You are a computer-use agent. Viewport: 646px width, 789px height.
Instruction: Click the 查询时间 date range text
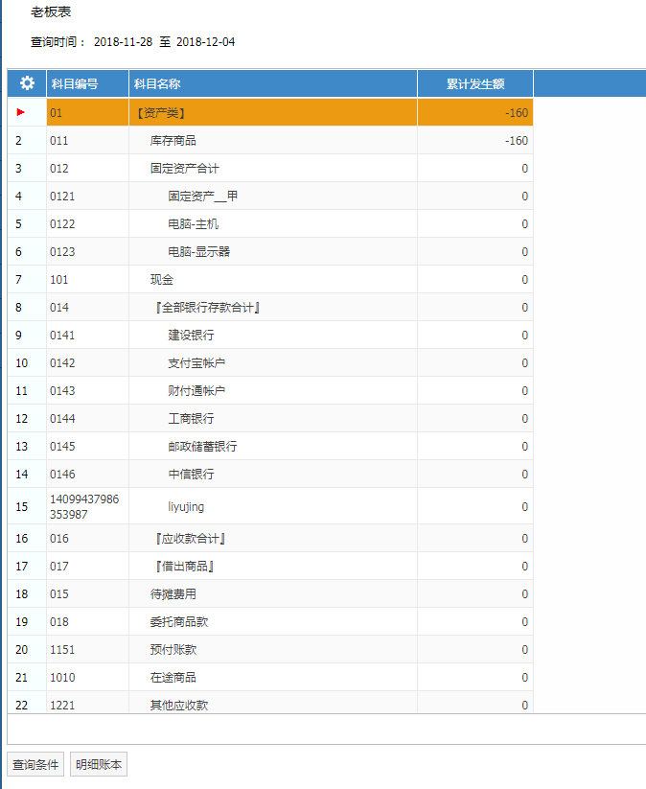pos(133,42)
